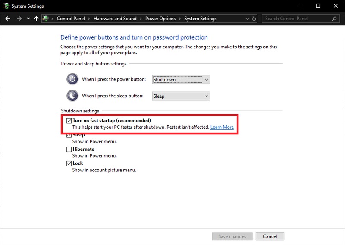Go back using the back arrow
Screen dimensions: 345x245
7,19
